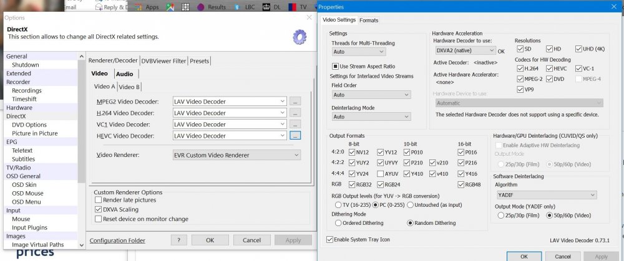Expand the Deinterlacing Mode dropdown
Screen dimensions: 624x261
point(371,116)
